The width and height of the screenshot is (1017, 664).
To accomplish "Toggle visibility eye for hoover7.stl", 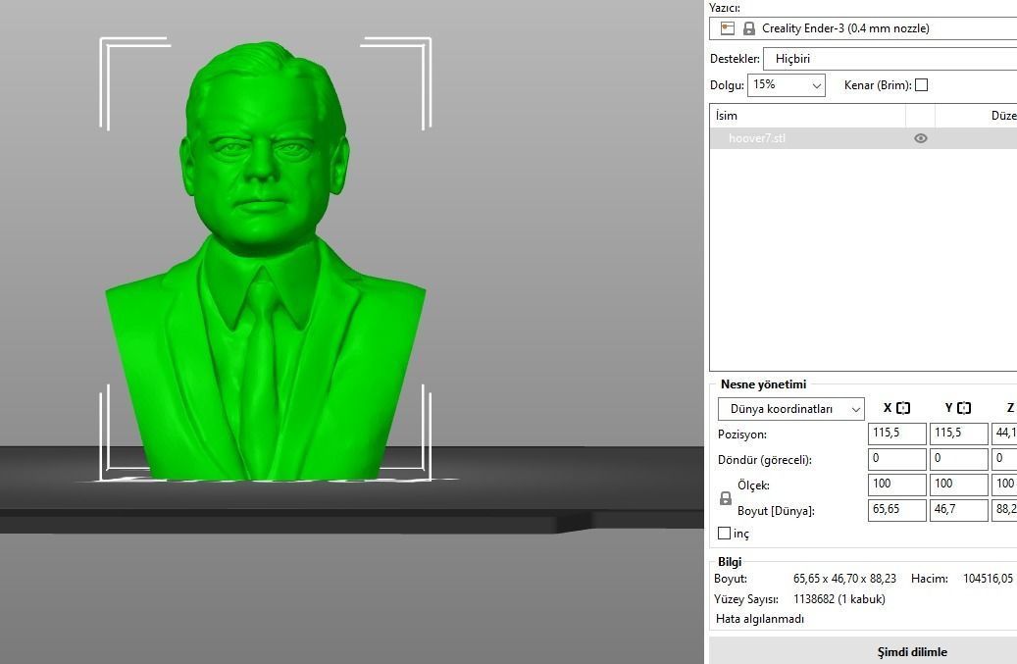I will coord(920,138).
